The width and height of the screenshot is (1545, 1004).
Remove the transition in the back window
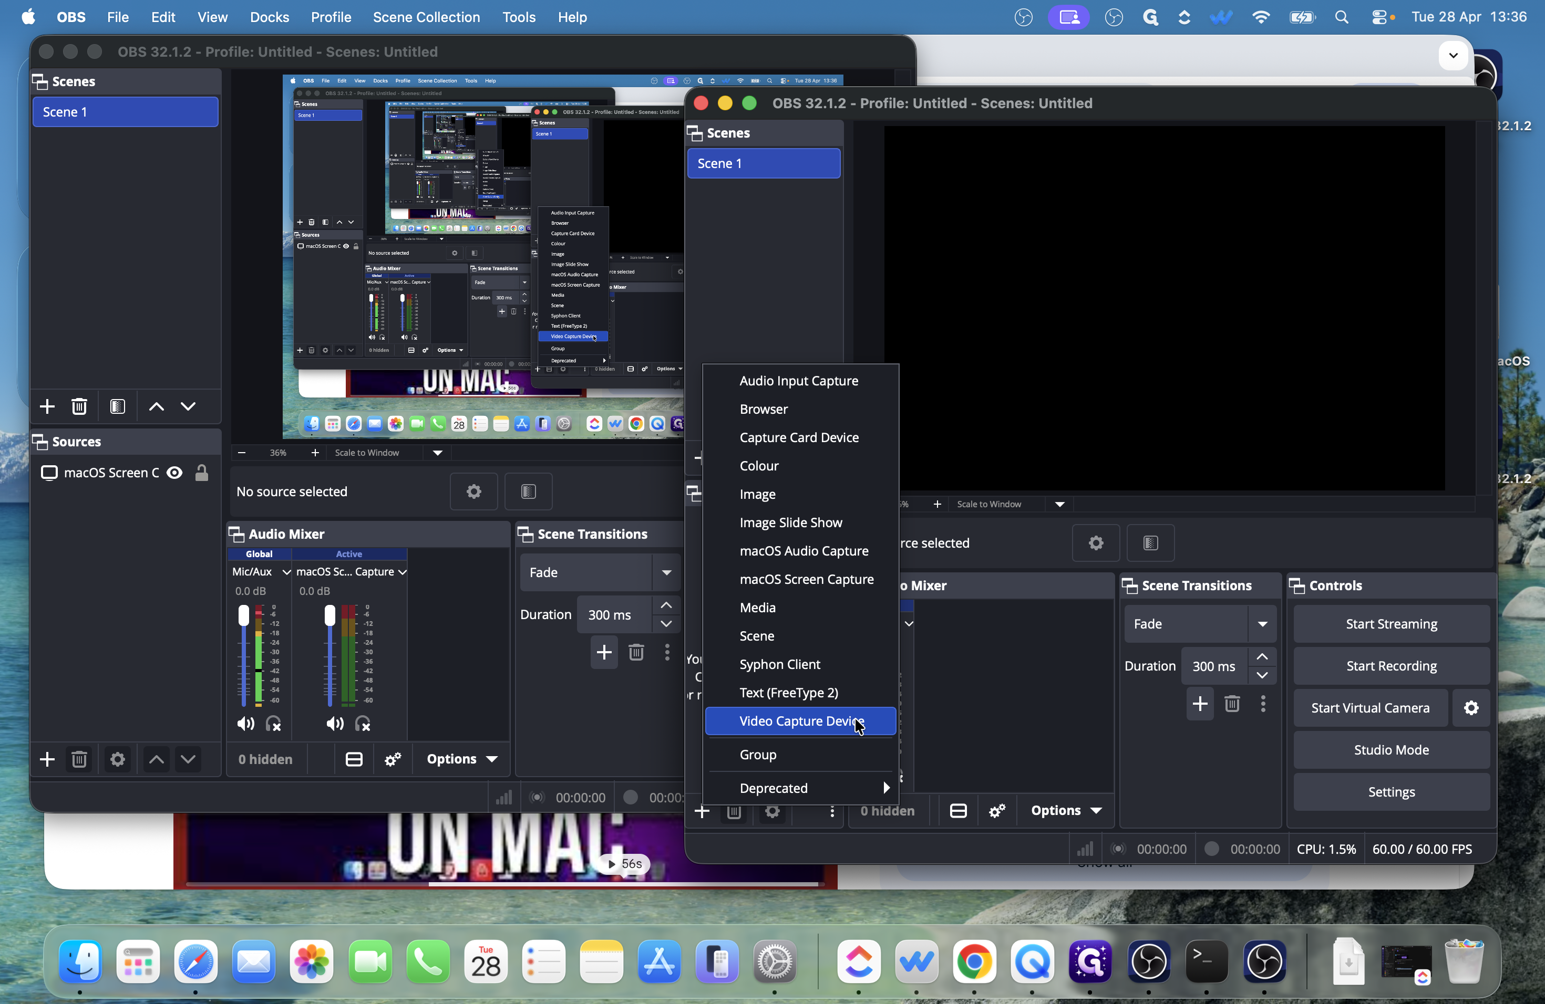click(636, 652)
